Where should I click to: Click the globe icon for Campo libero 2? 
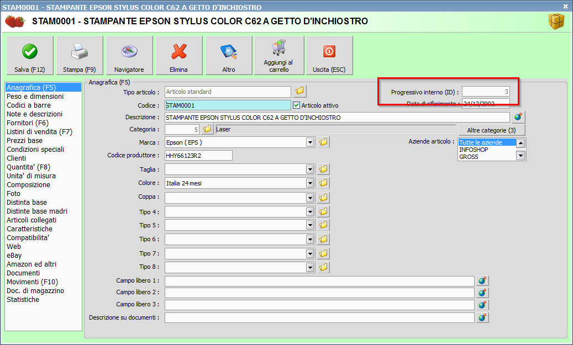[482, 293]
